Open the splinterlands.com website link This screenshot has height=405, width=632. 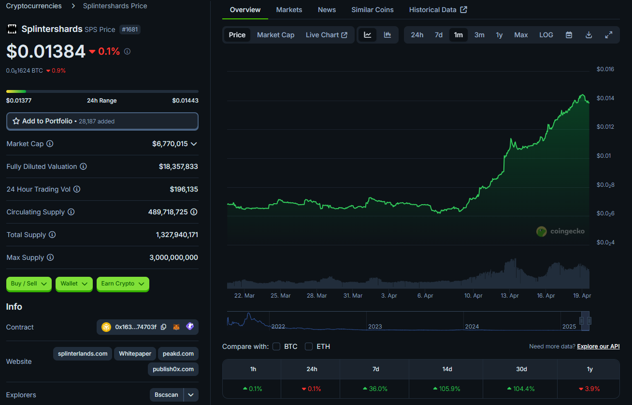(83, 354)
